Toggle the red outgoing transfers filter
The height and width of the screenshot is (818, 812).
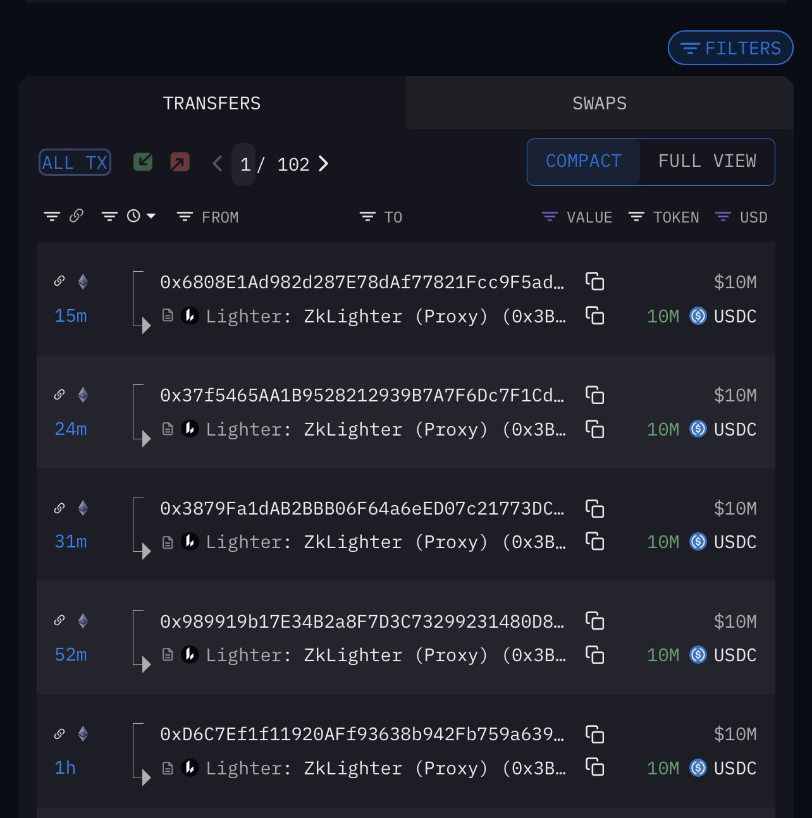180,162
